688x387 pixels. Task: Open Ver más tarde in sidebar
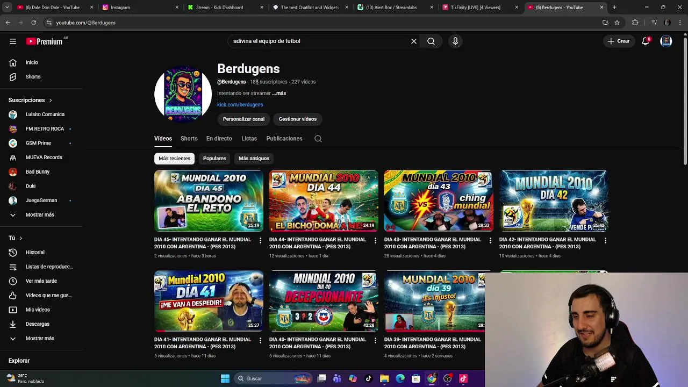[41, 281]
